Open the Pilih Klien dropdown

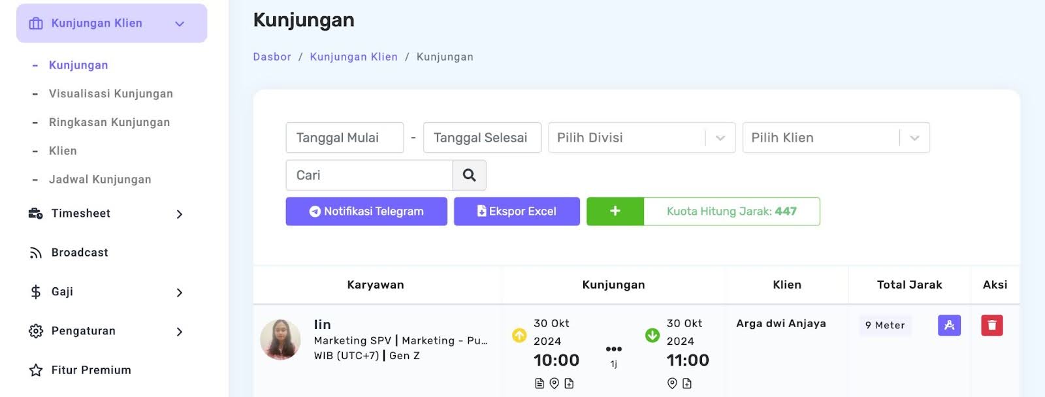[x=835, y=138]
